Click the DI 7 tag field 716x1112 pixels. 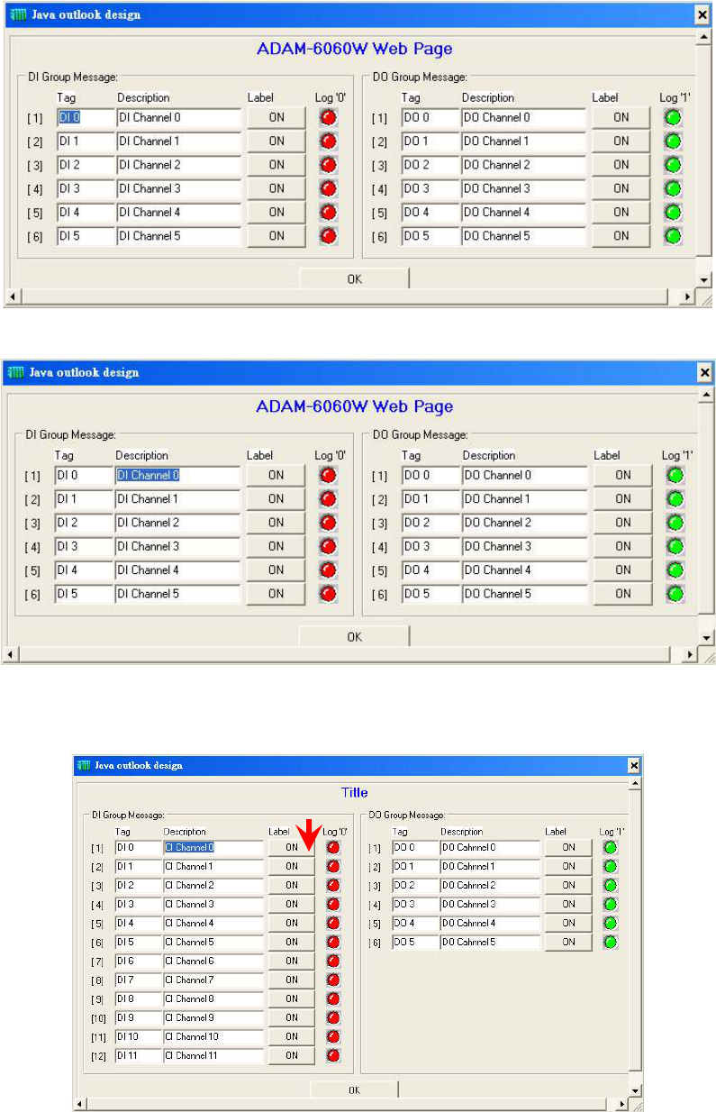point(138,980)
